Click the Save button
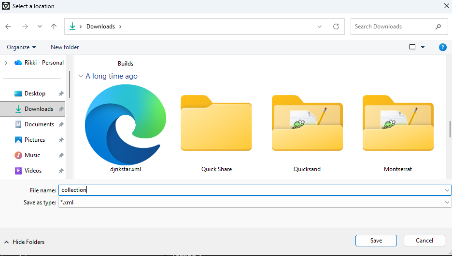The height and width of the screenshot is (256, 452). (376, 241)
